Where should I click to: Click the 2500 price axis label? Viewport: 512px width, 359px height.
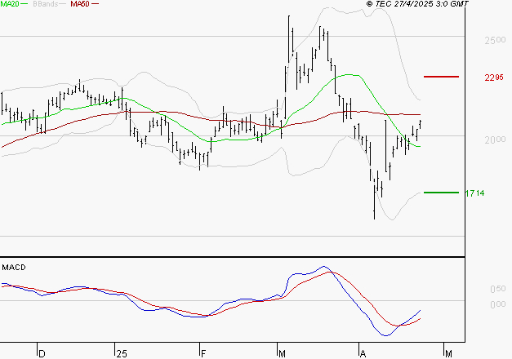pyautogui.click(x=495, y=41)
